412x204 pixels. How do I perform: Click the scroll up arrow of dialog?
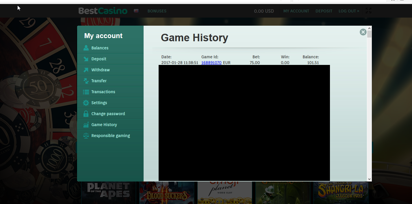[369, 28]
